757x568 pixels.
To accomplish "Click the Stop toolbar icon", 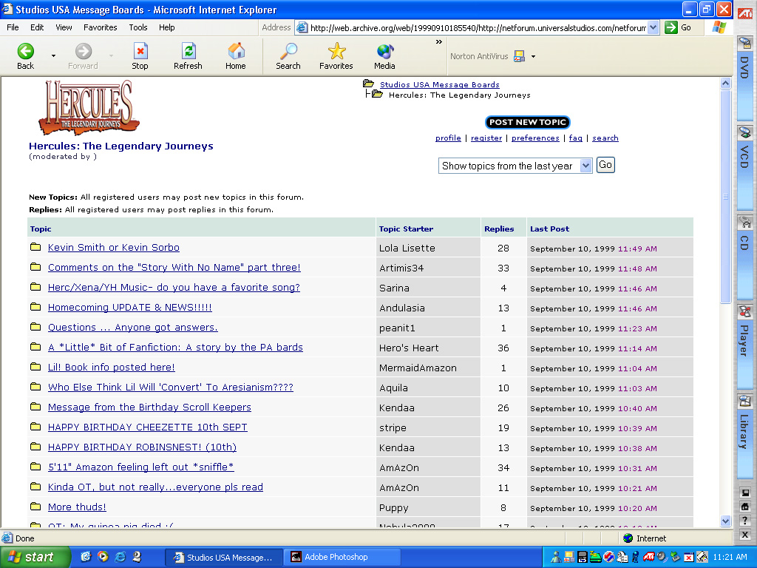I will 140,56.
